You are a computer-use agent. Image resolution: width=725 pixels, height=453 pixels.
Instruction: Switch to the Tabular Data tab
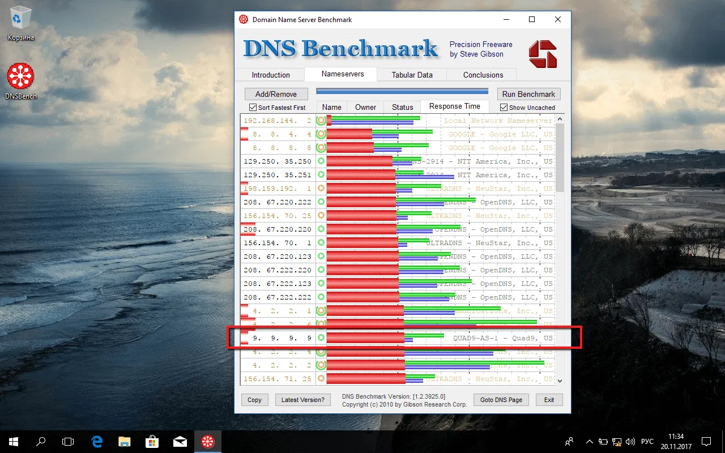[411, 74]
